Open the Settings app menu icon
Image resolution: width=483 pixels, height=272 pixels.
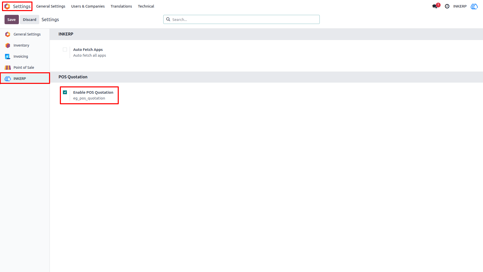pos(7,6)
